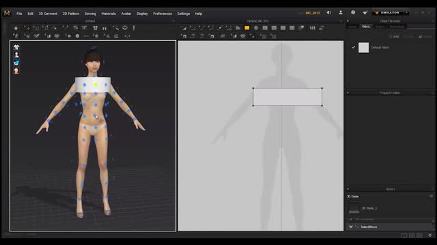
Task: Open the SIMULATION mode dropdown arrow
Action: 407,13
